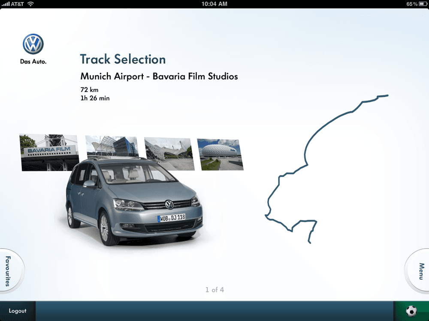Tap the '1 of 4' page indicator

tap(214, 290)
